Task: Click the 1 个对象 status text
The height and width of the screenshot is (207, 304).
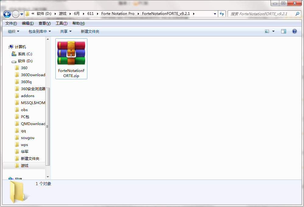Action: pos(44,184)
